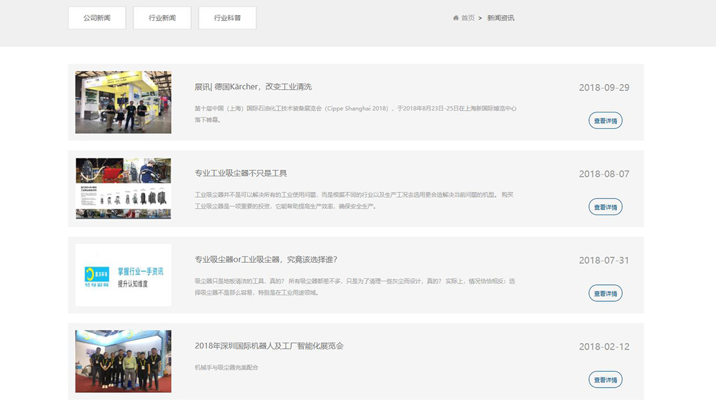Click the 掌握行业一手资讯 thumbnail image
Image resolution: width=716 pixels, height=402 pixels.
(x=123, y=275)
